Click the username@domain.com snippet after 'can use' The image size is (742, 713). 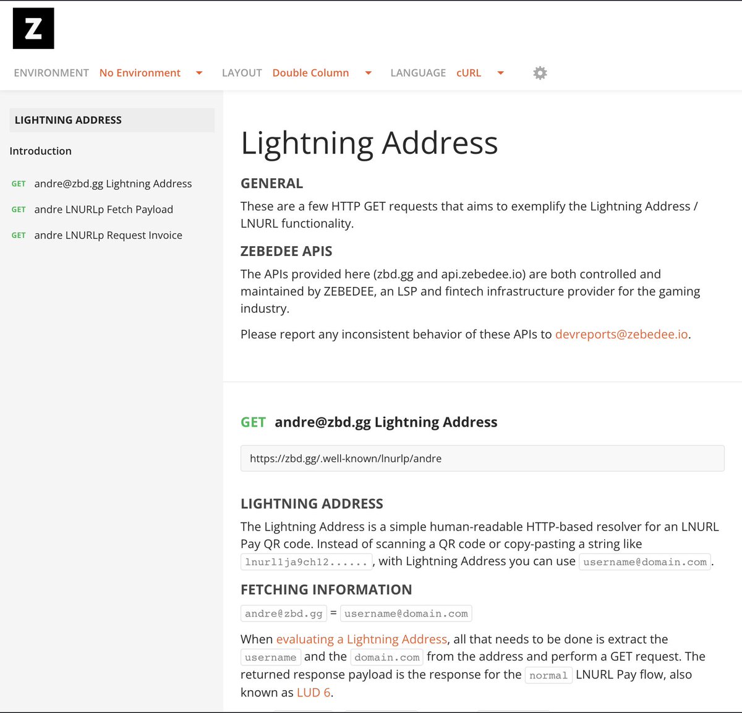(x=645, y=561)
